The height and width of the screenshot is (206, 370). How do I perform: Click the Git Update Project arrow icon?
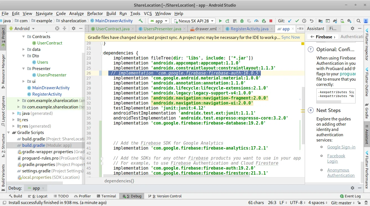pos(290,21)
